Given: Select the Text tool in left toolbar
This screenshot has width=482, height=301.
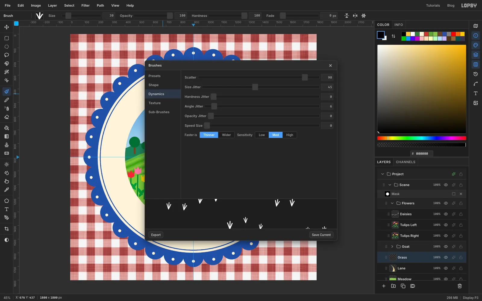Looking at the screenshot, I should 7,209.
